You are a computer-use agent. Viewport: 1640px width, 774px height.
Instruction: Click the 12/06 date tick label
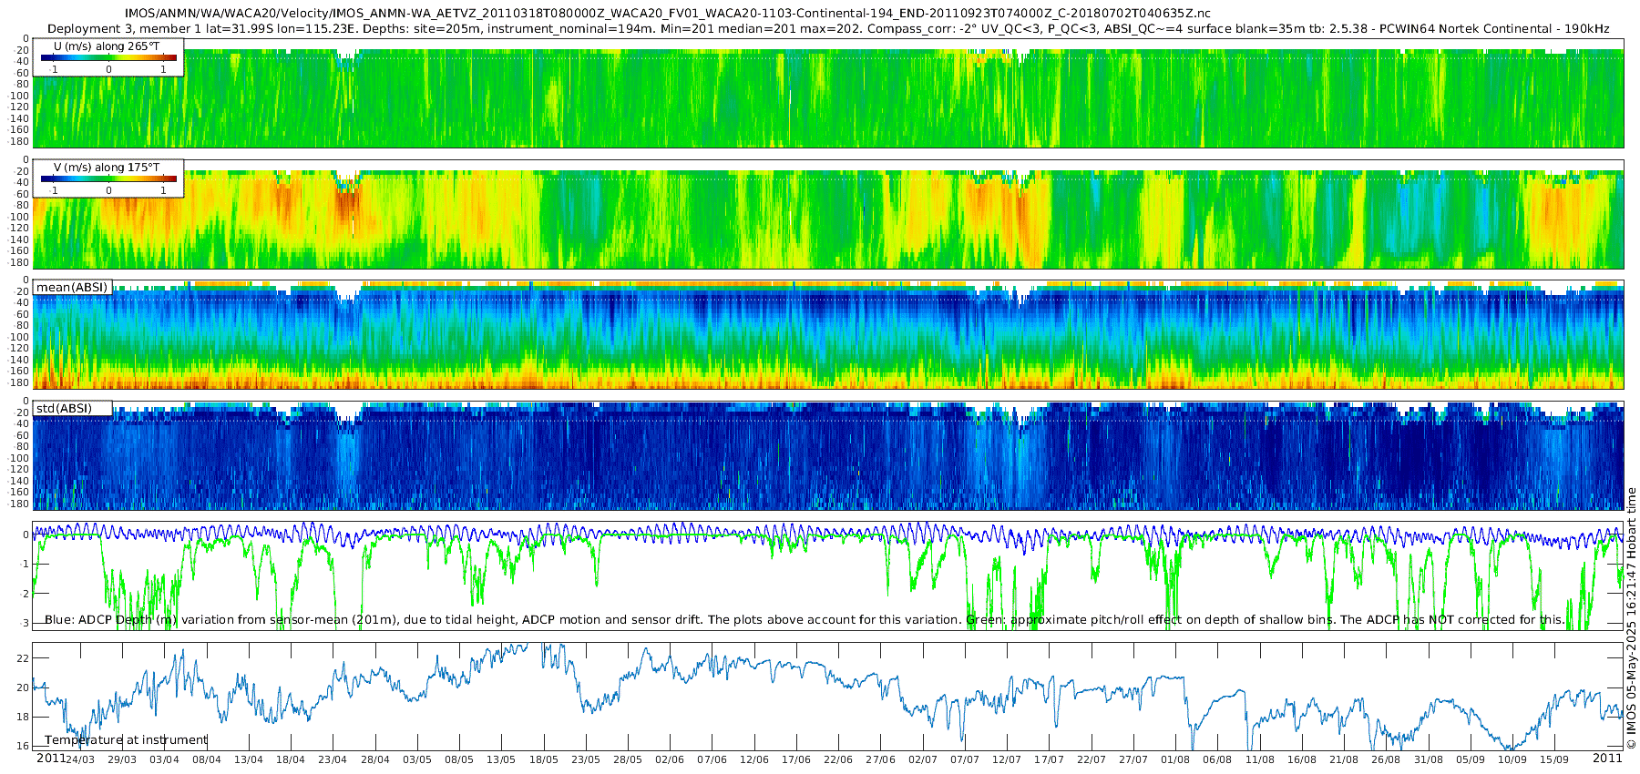pyautogui.click(x=753, y=759)
